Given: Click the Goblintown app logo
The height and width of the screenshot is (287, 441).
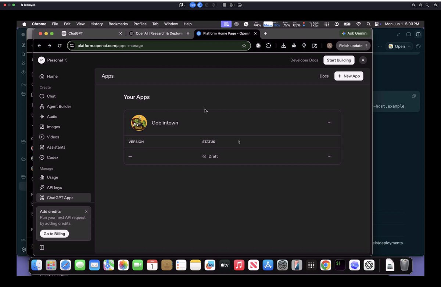Looking at the screenshot, I should tap(139, 123).
